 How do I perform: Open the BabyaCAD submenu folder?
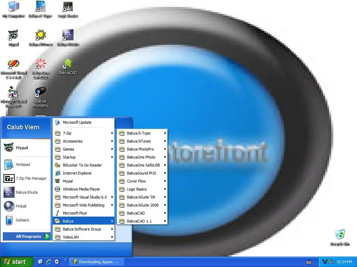tap(142, 213)
